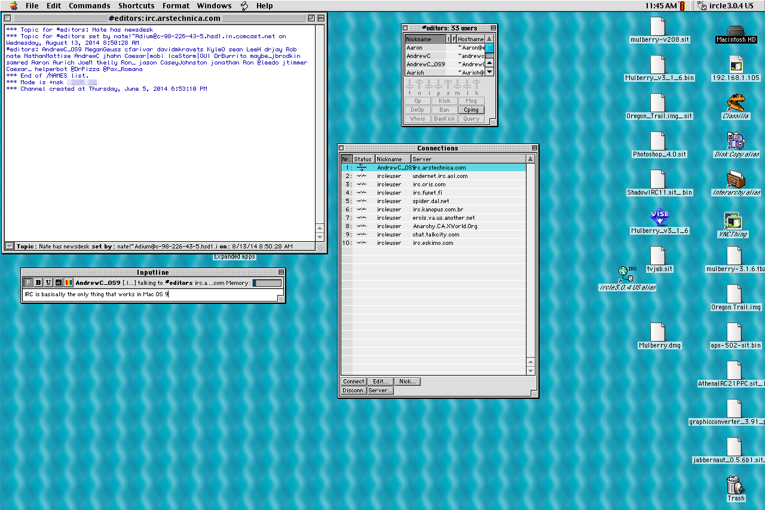Select the Aaron user row

coord(444,47)
